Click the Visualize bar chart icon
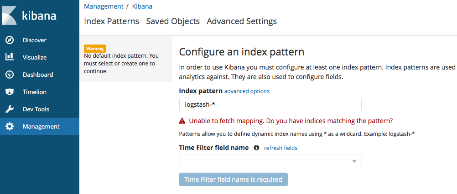The image size is (457, 194). [x=9, y=57]
